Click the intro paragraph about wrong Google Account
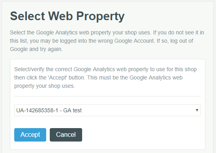 pos(107,41)
